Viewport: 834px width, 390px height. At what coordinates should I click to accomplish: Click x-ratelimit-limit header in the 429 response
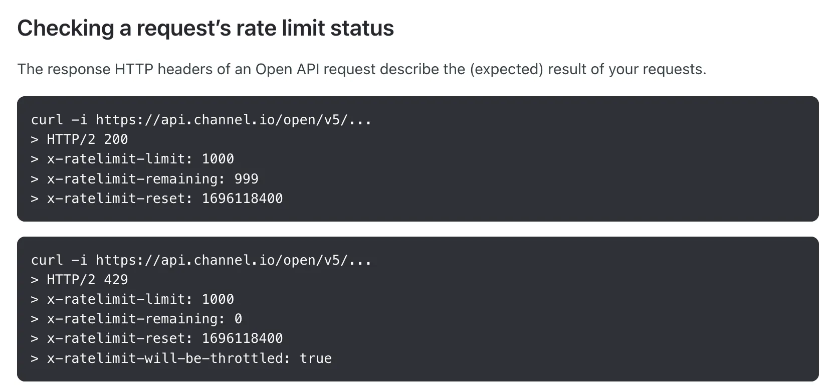[x=119, y=299]
